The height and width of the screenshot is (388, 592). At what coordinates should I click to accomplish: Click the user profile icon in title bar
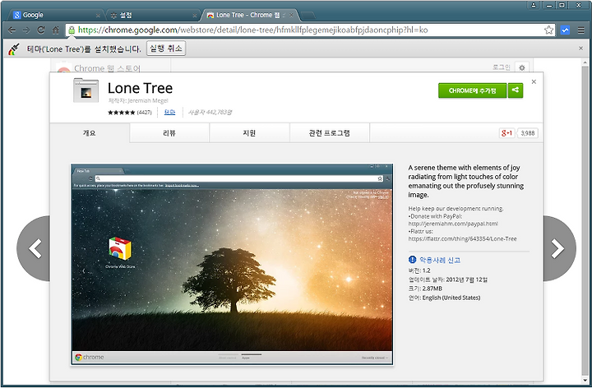tap(534, 5)
